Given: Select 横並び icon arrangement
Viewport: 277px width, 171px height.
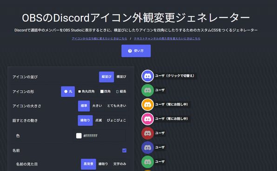Looking at the screenshot, I should click(121, 77).
